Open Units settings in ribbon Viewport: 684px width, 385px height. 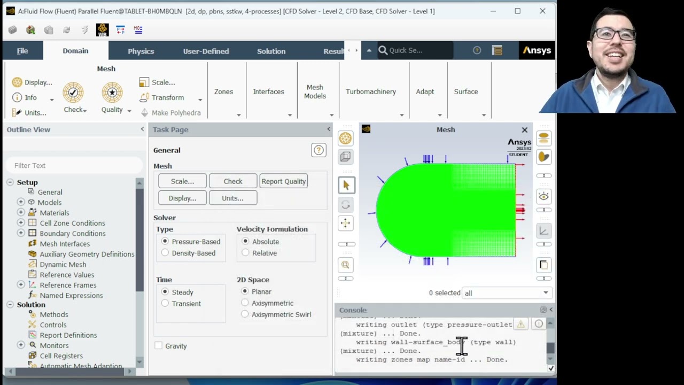pyautogui.click(x=29, y=112)
